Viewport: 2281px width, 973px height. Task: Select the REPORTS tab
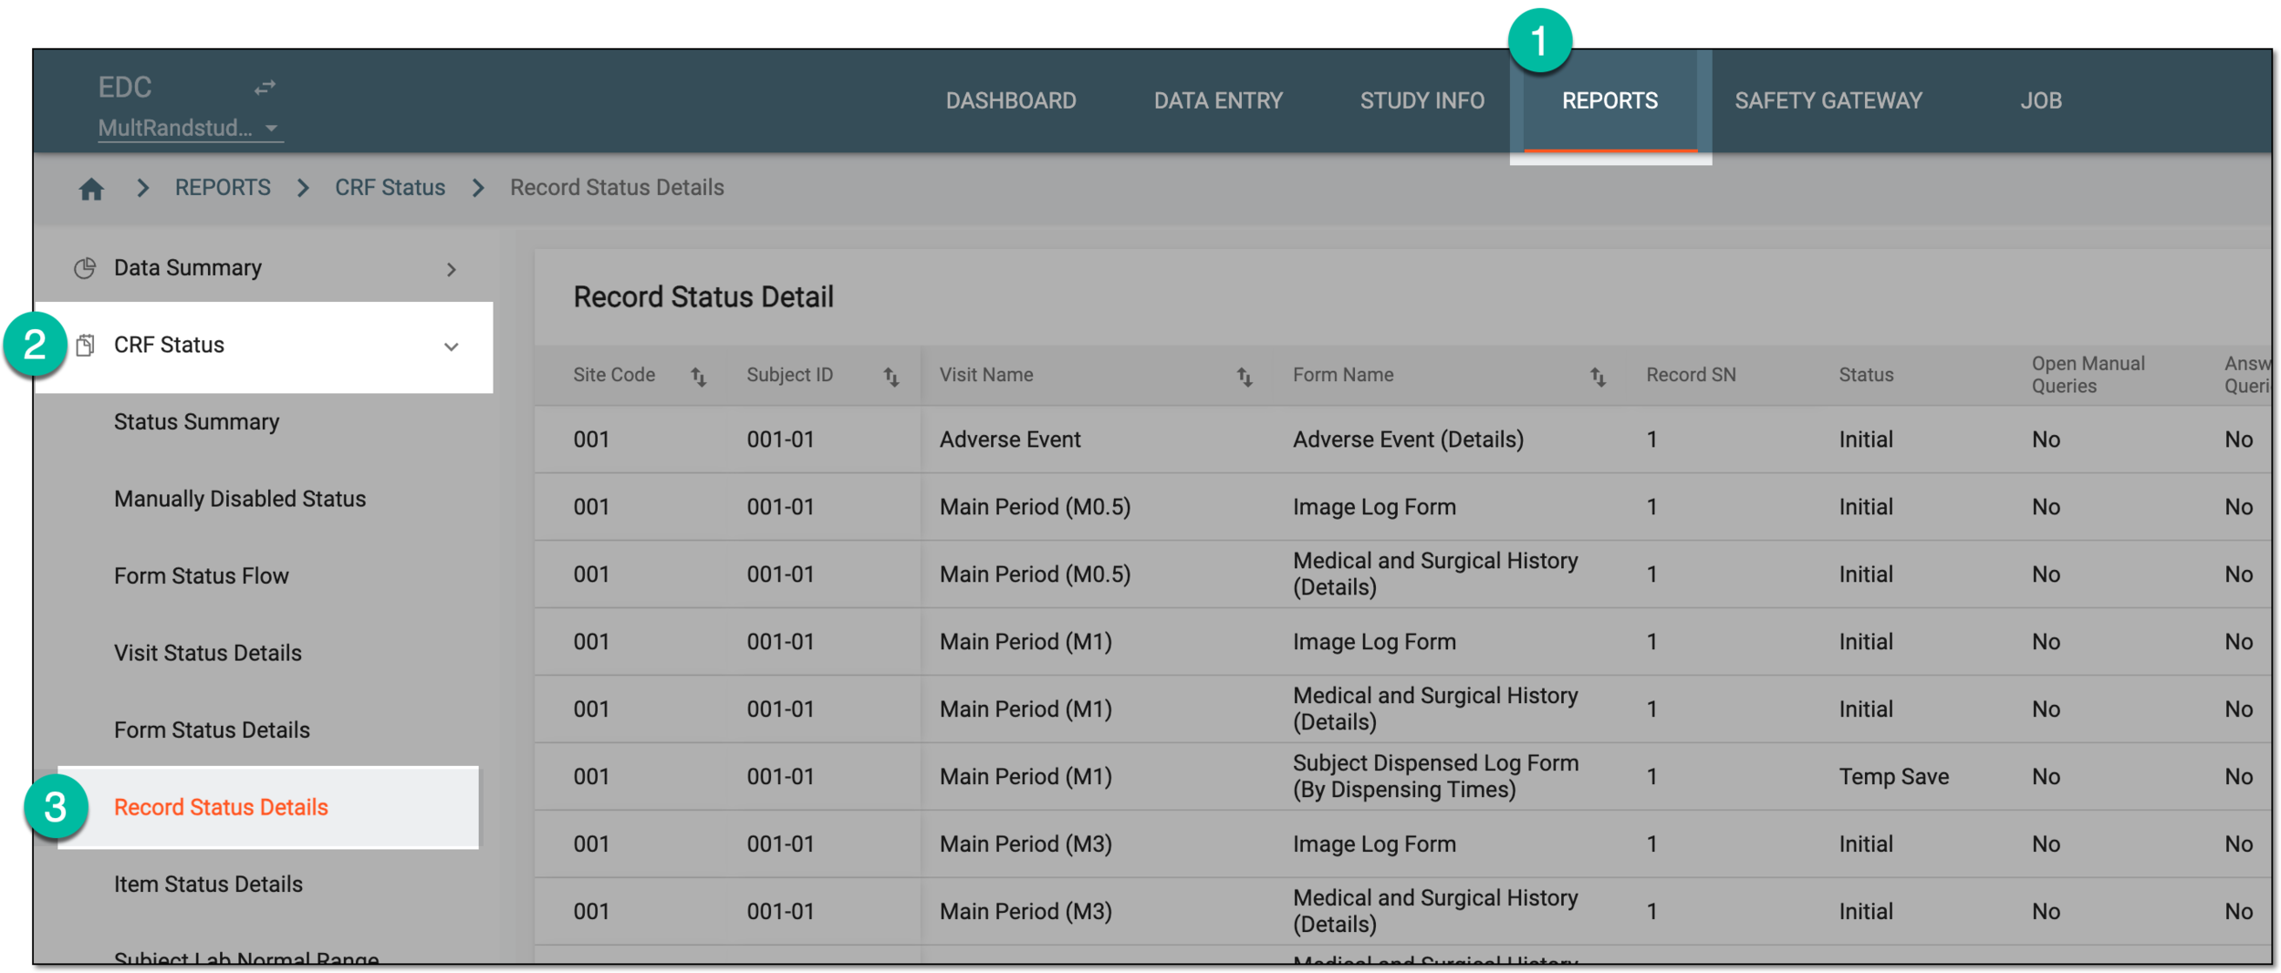[x=1610, y=100]
